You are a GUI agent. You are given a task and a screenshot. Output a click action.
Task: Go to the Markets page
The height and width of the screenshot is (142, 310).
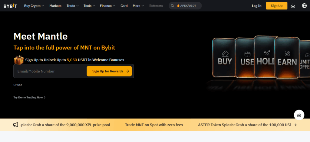tap(55, 6)
